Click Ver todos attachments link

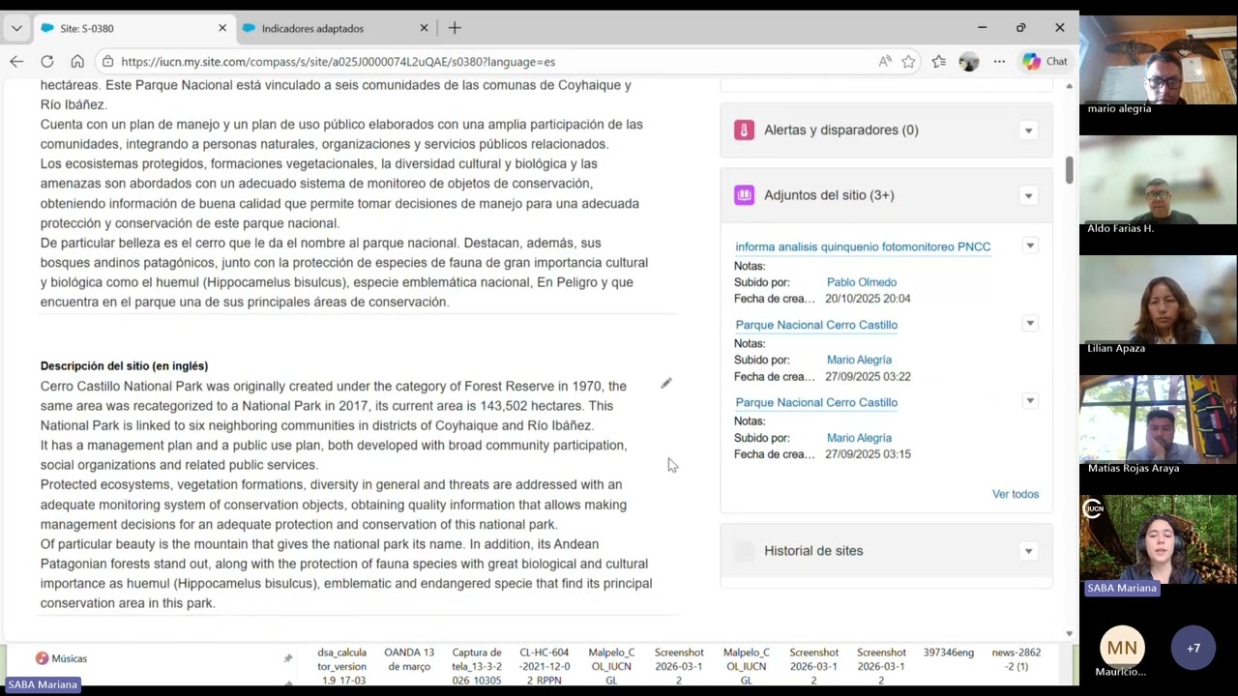(x=1016, y=494)
